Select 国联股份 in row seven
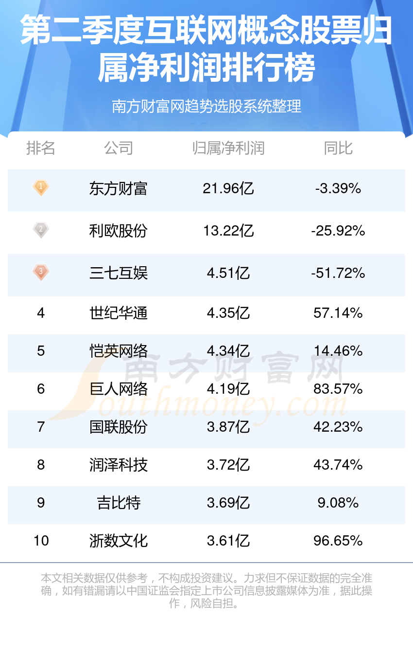413x657 pixels. coord(119,426)
